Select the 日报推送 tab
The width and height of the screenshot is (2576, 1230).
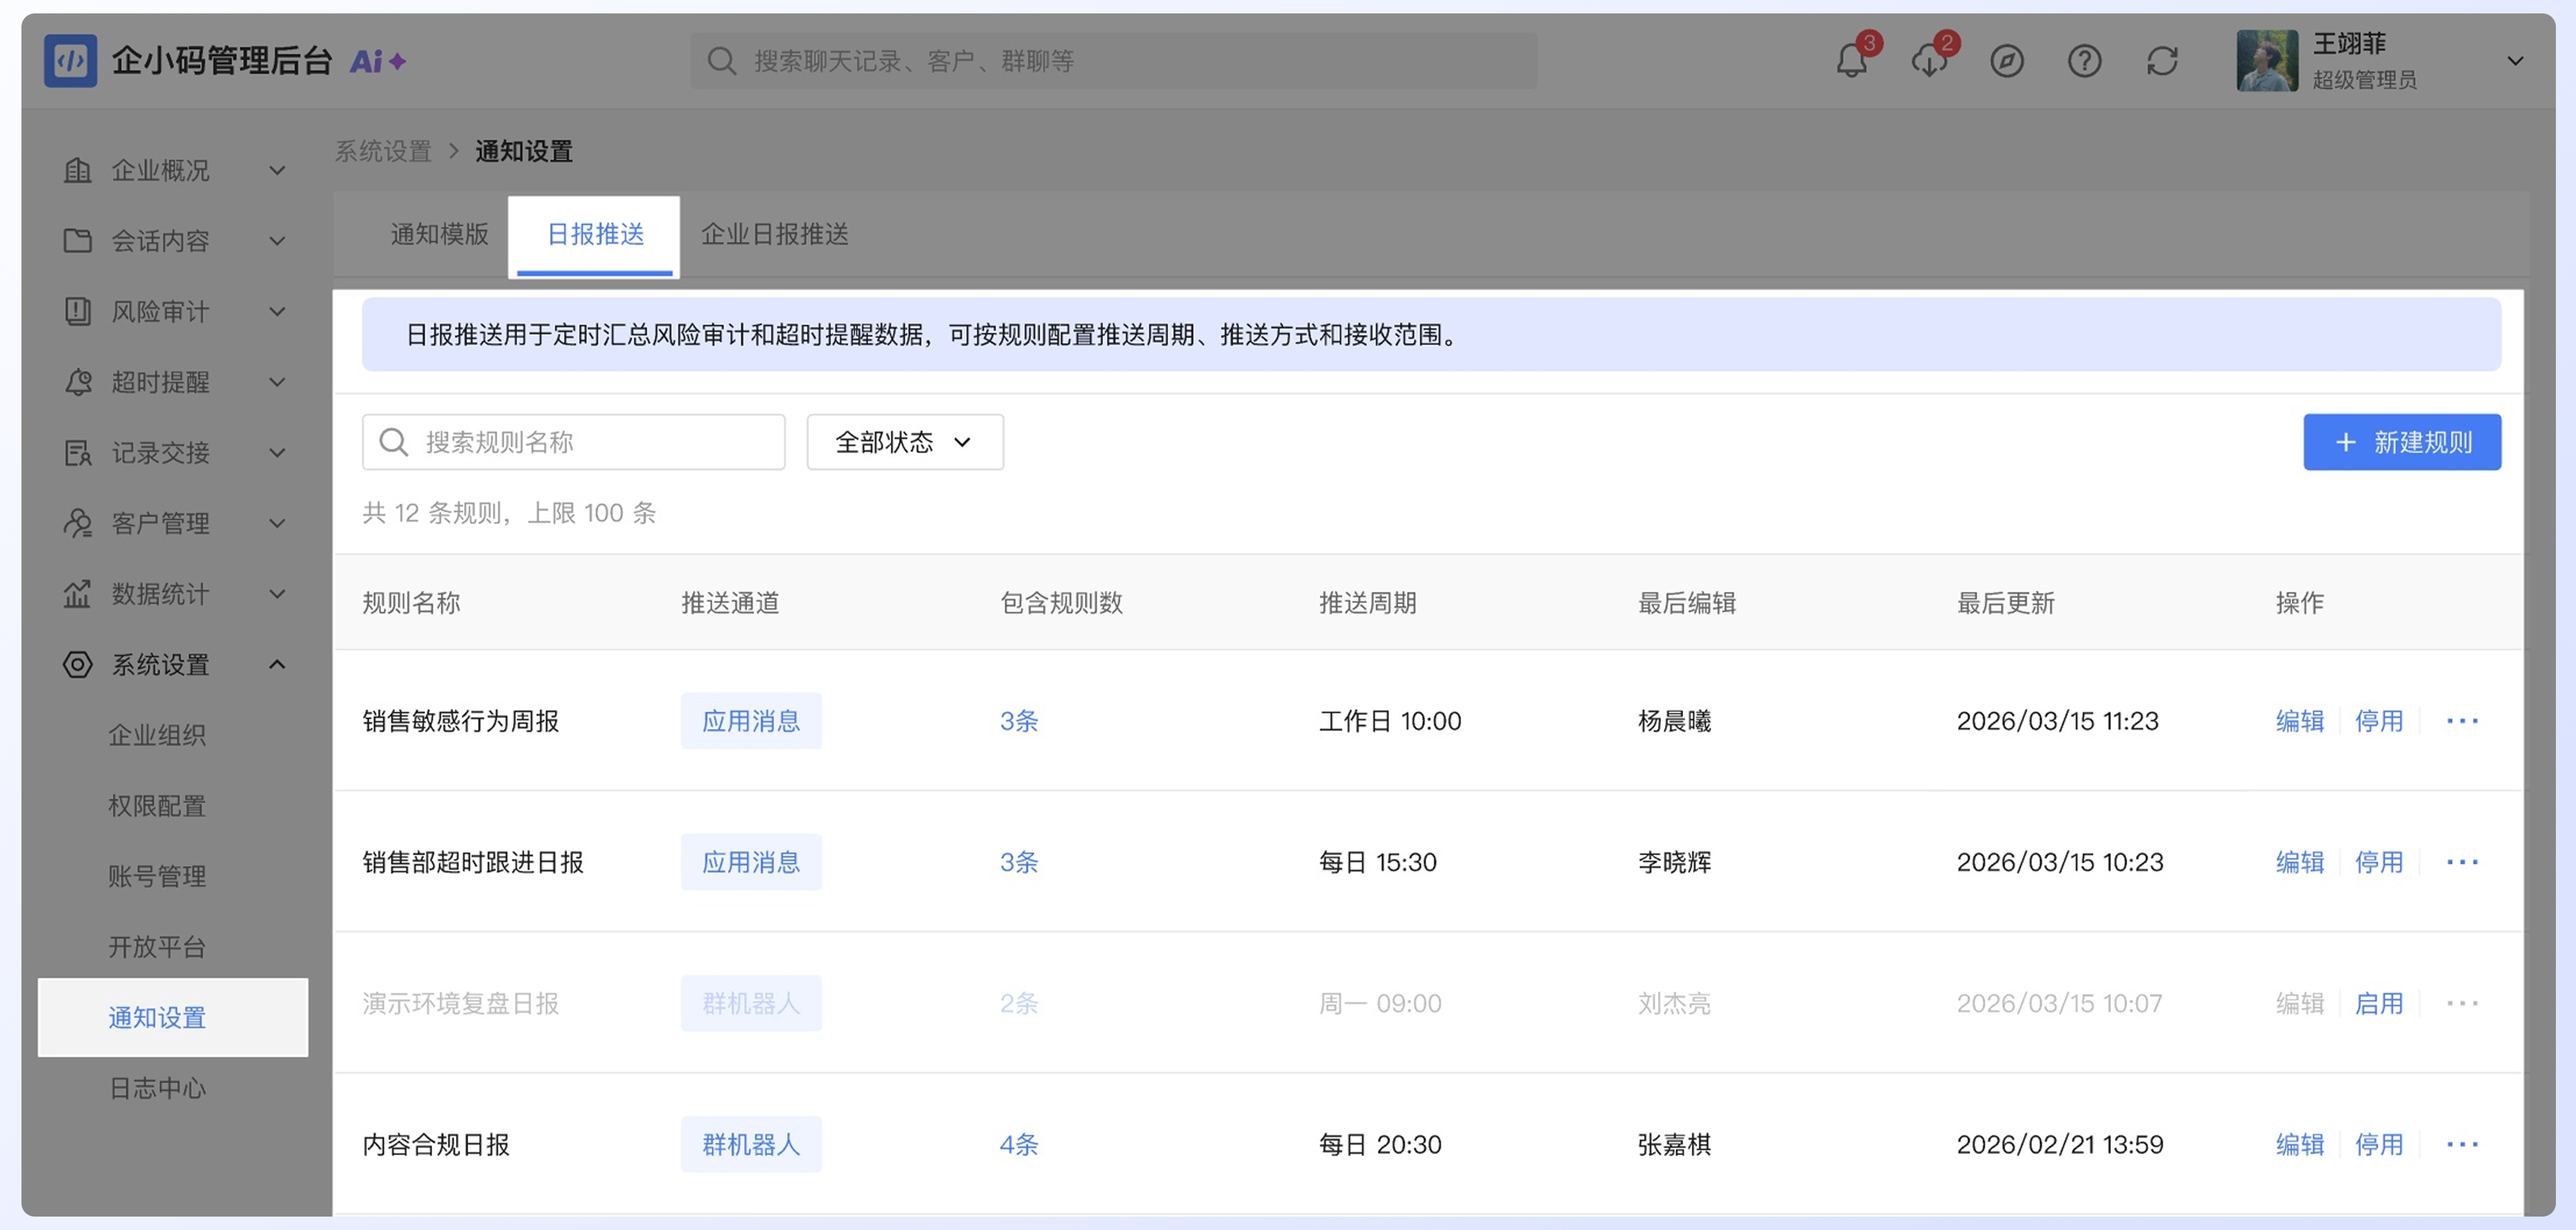coord(595,236)
